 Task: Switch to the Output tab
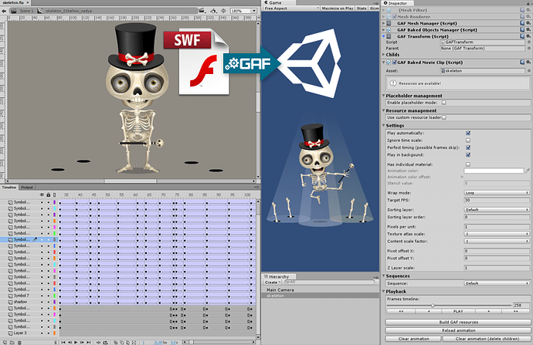click(27, 187)
